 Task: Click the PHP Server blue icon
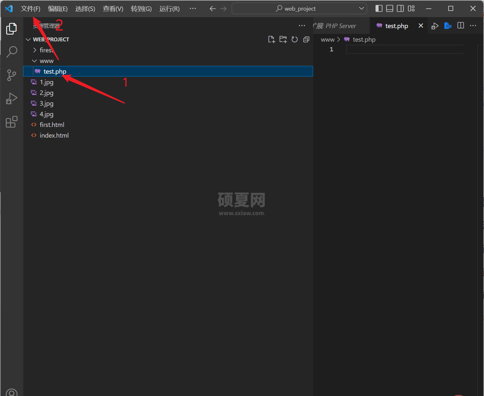[x=448, y=26]
